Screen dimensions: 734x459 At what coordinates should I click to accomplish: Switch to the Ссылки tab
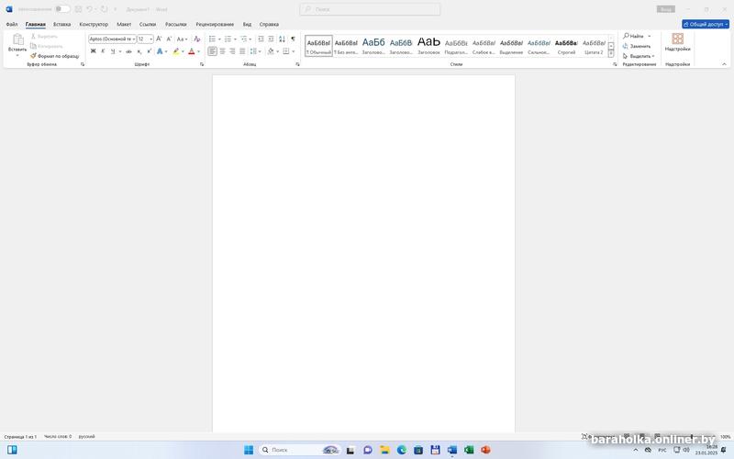pos(148,24)
